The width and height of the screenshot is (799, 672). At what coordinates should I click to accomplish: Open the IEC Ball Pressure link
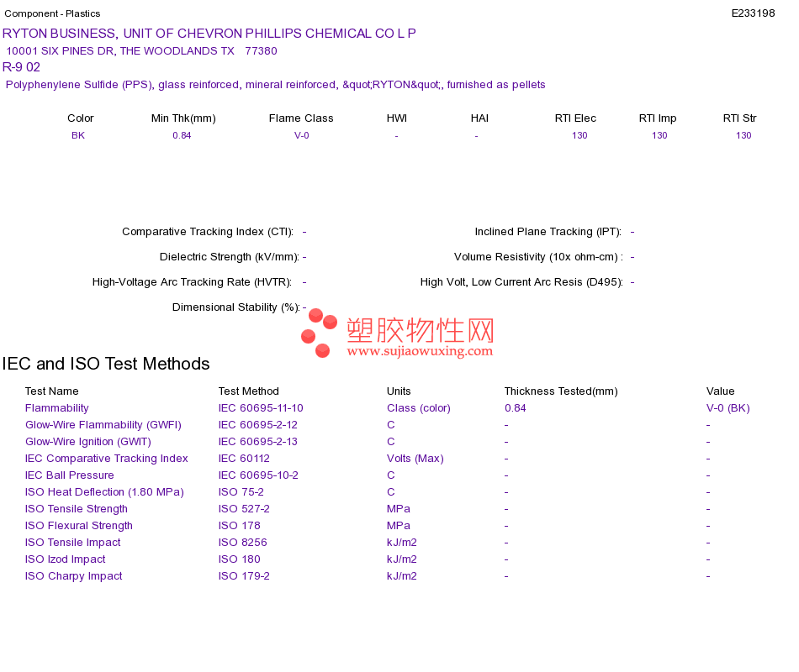[69, 475]
